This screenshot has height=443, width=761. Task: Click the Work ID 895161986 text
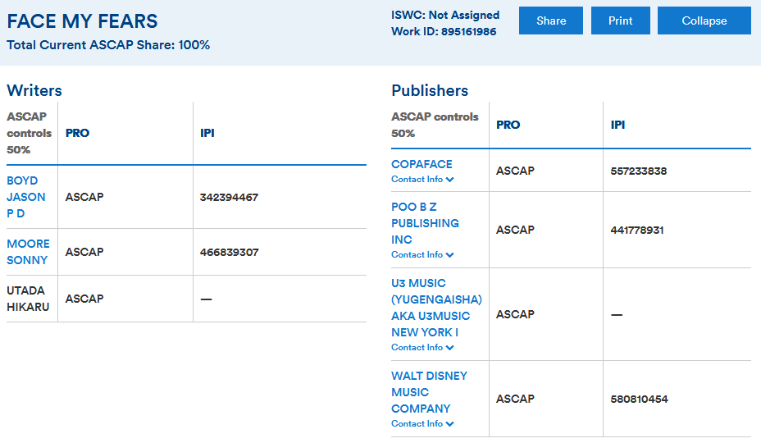point(444,32)
